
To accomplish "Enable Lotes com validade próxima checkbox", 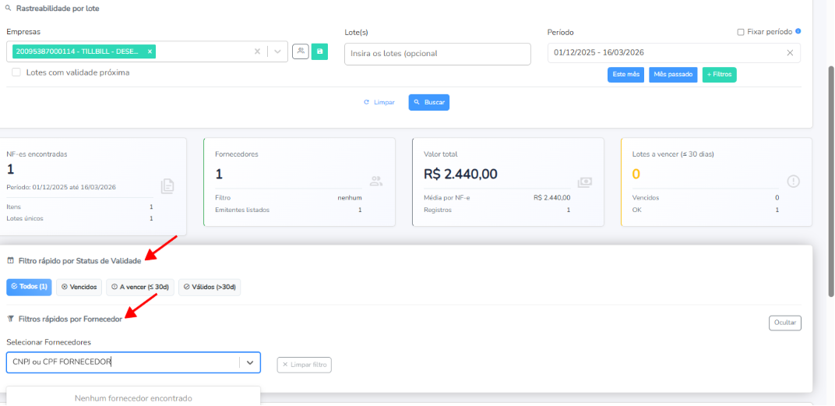I will pyautogui.click(x=16, y=72).
